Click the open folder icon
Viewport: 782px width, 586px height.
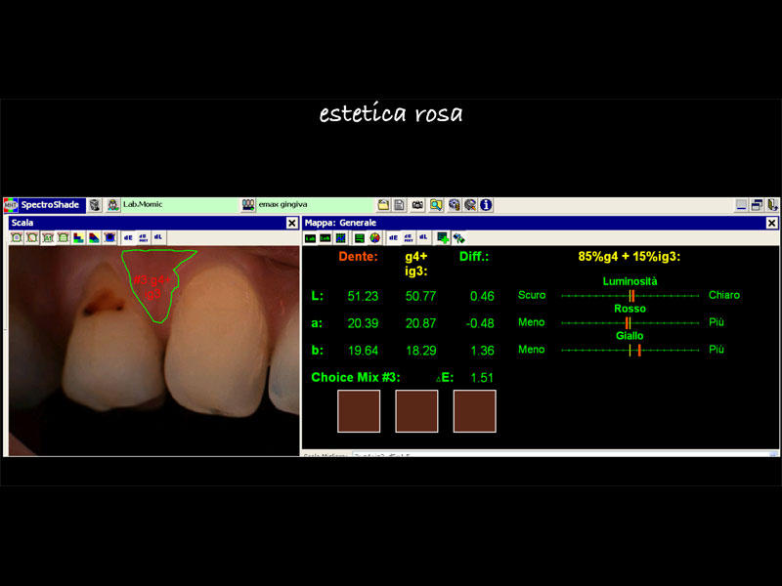tap(383, 205)
